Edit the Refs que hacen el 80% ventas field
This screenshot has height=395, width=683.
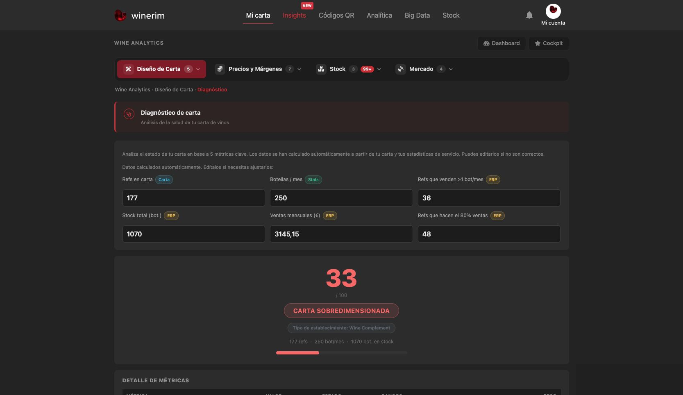[x=489, y=234]
